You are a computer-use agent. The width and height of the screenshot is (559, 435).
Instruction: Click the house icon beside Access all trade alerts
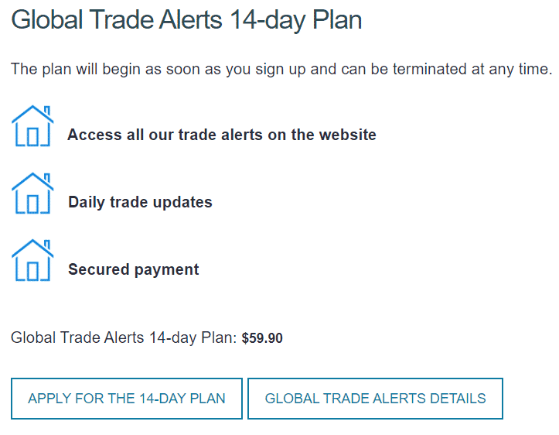[x=32, y=126]
